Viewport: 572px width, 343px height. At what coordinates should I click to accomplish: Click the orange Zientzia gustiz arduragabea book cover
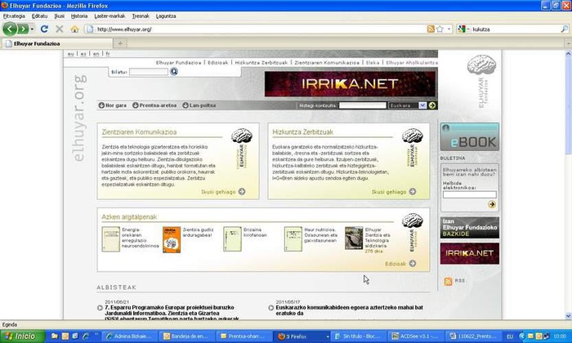(x=172, y=239)
